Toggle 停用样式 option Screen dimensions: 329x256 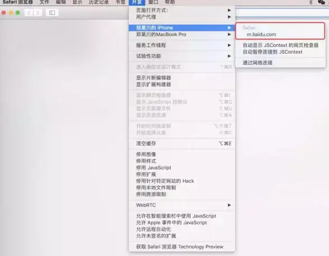click(x=182, y=161)
